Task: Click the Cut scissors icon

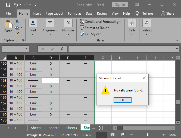Action: pyautogui.click(x=17, y=21)
